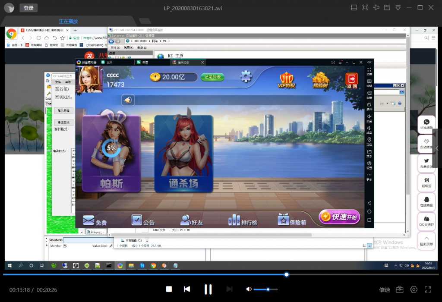442x302 pixels.
Task: Open the toolbox icon next to 倍速
Action: [400, 289]
